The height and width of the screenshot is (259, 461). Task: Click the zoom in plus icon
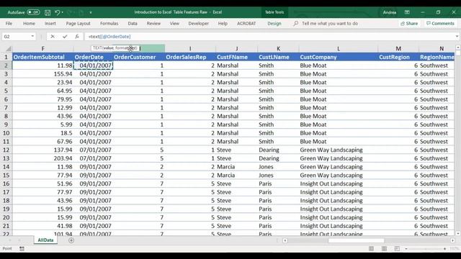click(x=444, y=249)
